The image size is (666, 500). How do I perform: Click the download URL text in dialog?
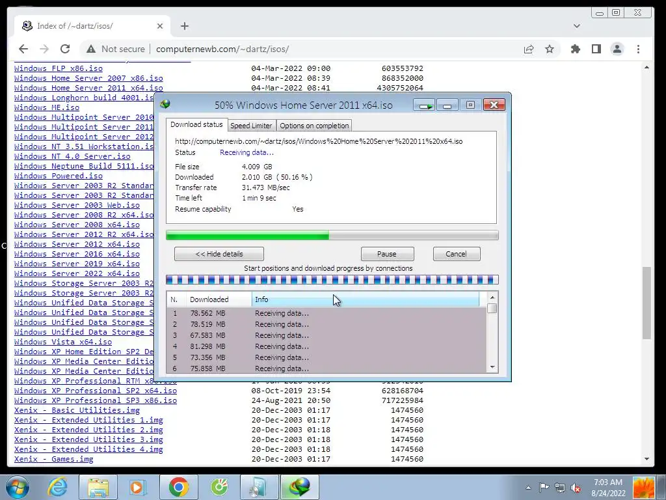click(319, 141)
